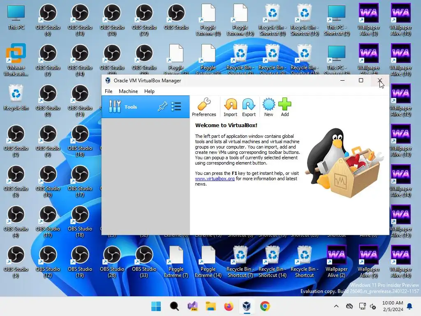The height and width of the screenshot is (316, 421).
Task: Open the Machine menu
Action: [x=128, y=91]
